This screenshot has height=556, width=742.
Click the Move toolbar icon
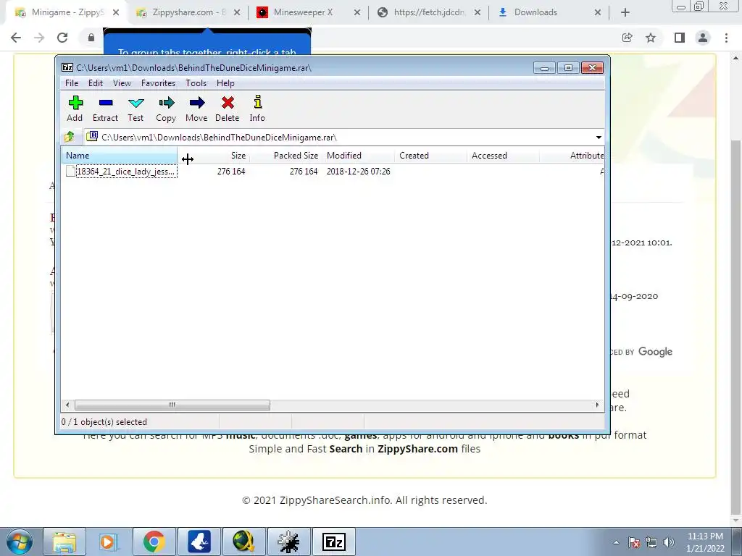196,109
